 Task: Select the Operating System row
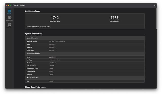click(85, 41)
